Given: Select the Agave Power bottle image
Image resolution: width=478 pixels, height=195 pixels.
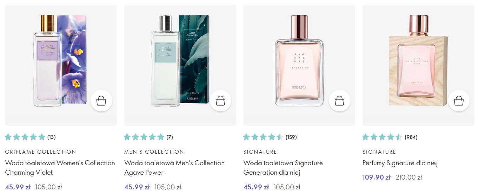Looking at the screenshot, I should 180,65.
